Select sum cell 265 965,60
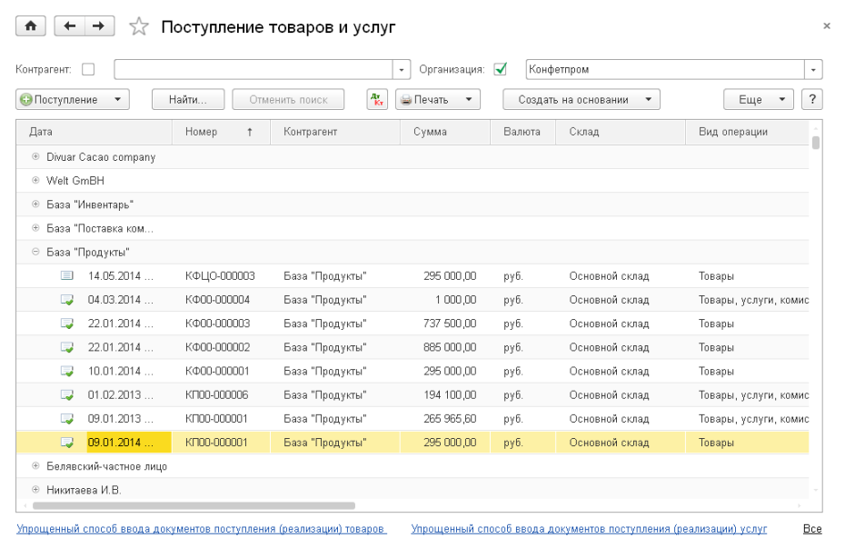Image resolution: width=845 pixels, height=548 pixels. point(445,418)
